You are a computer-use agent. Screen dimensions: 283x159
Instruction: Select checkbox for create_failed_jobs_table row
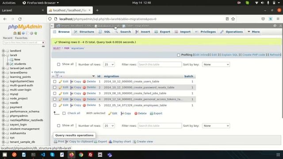tap(55, 93)
